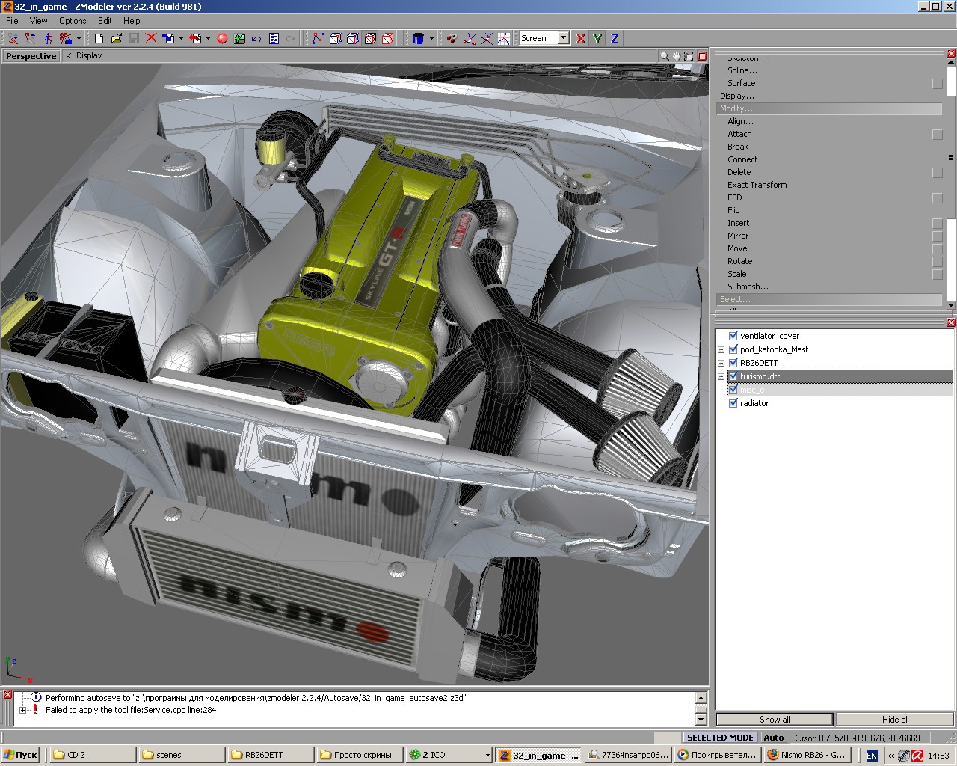This screenshot has height=766, width=957.
Task: Open the Screen axes dropdown
Action: pyautogui.click(x=564, y=38)
